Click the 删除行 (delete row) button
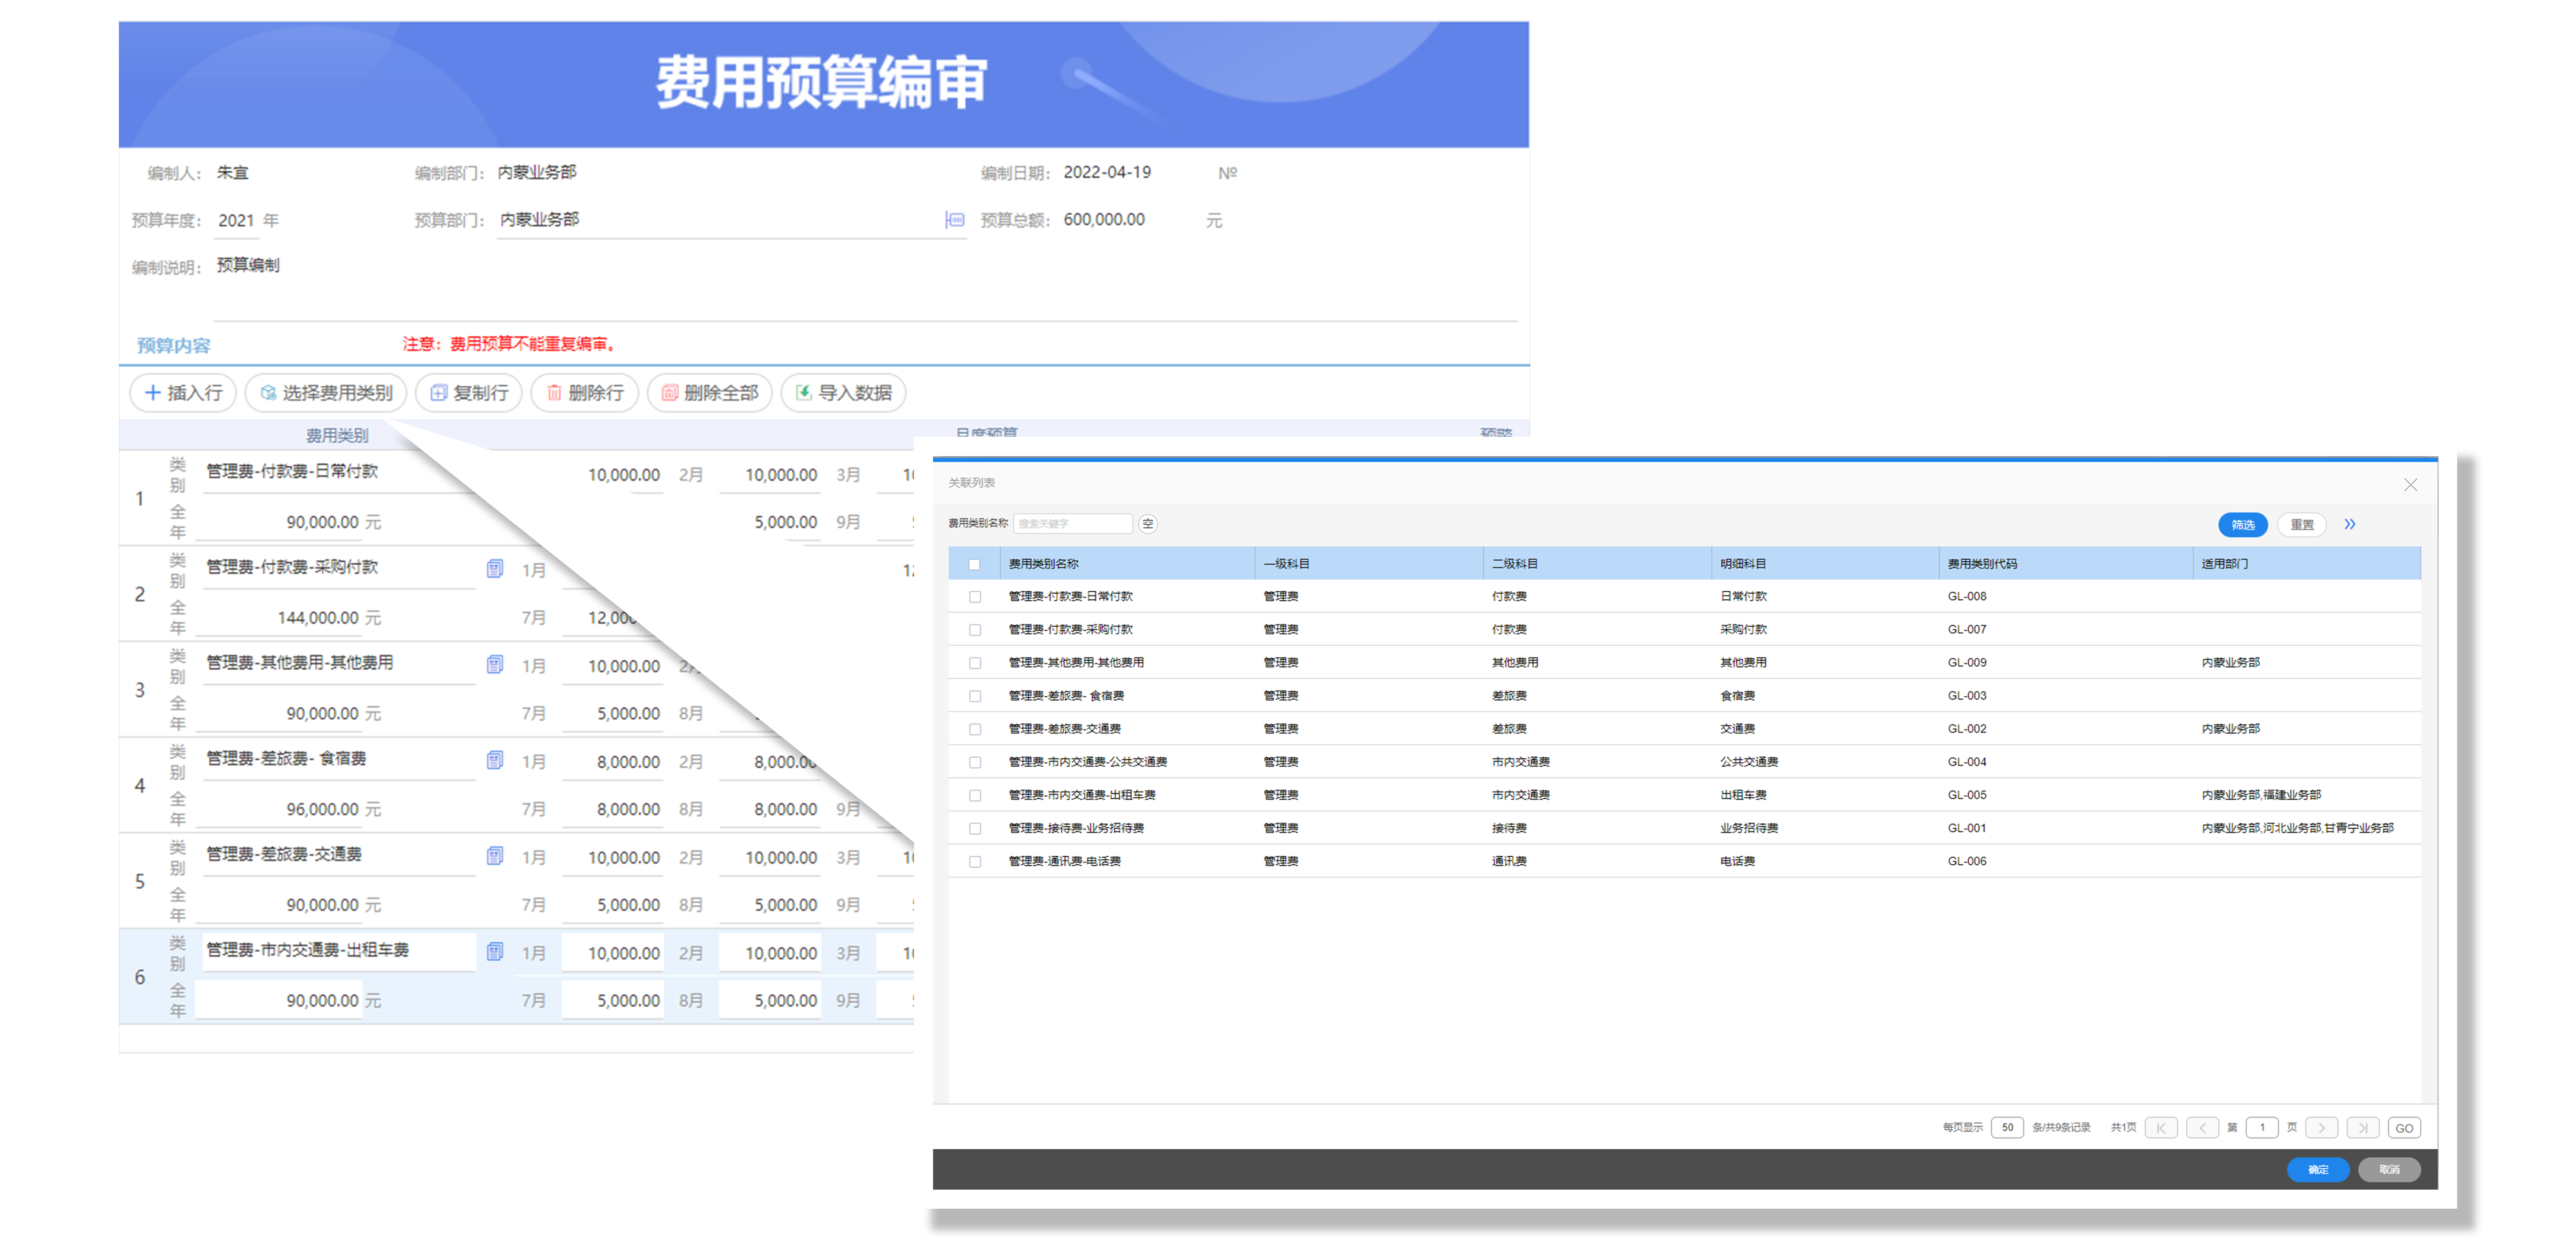This screenshot has height=1242, width=2576. tap(585, 393)
